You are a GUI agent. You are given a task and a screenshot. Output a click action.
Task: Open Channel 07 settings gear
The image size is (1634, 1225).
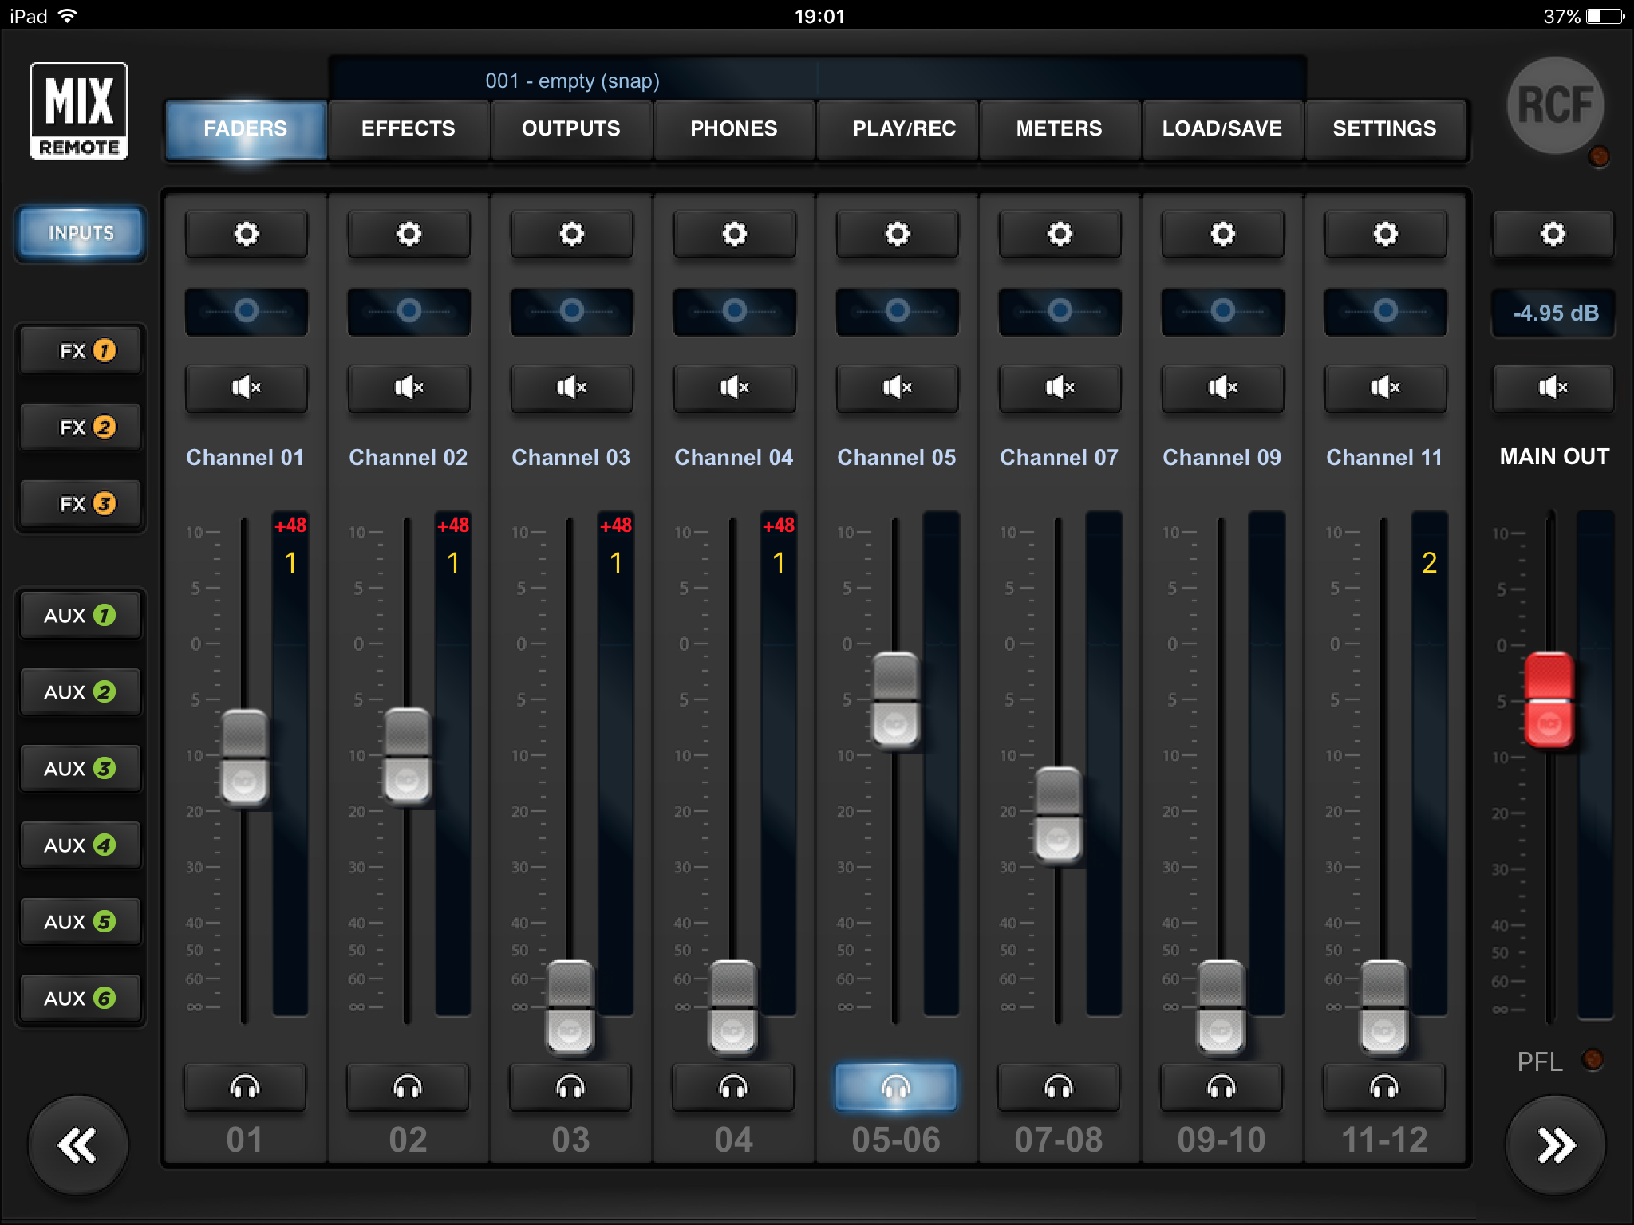1060,234
